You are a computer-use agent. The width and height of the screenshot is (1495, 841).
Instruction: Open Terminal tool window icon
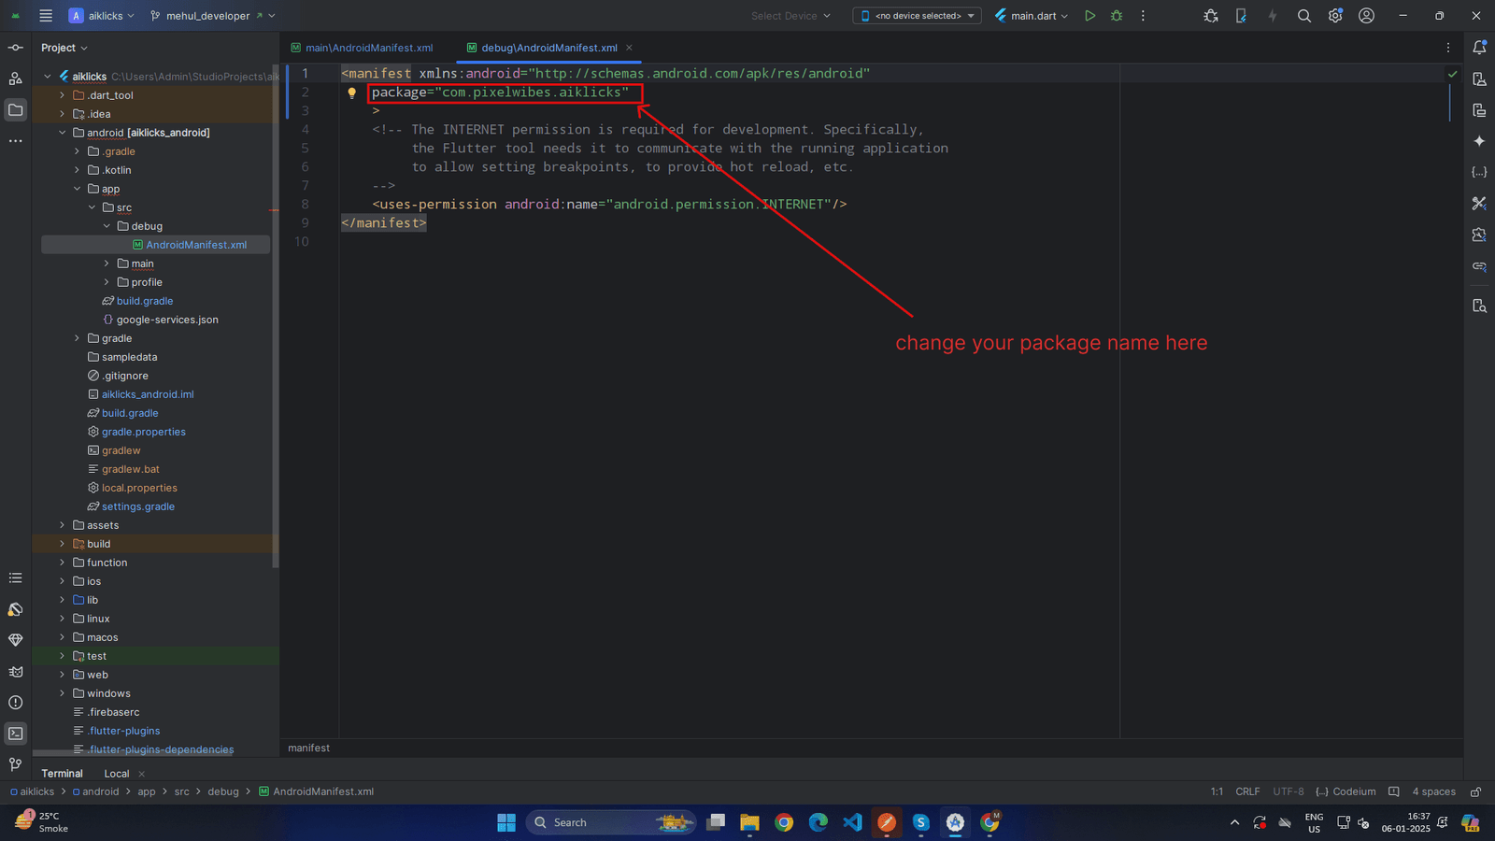16,734
